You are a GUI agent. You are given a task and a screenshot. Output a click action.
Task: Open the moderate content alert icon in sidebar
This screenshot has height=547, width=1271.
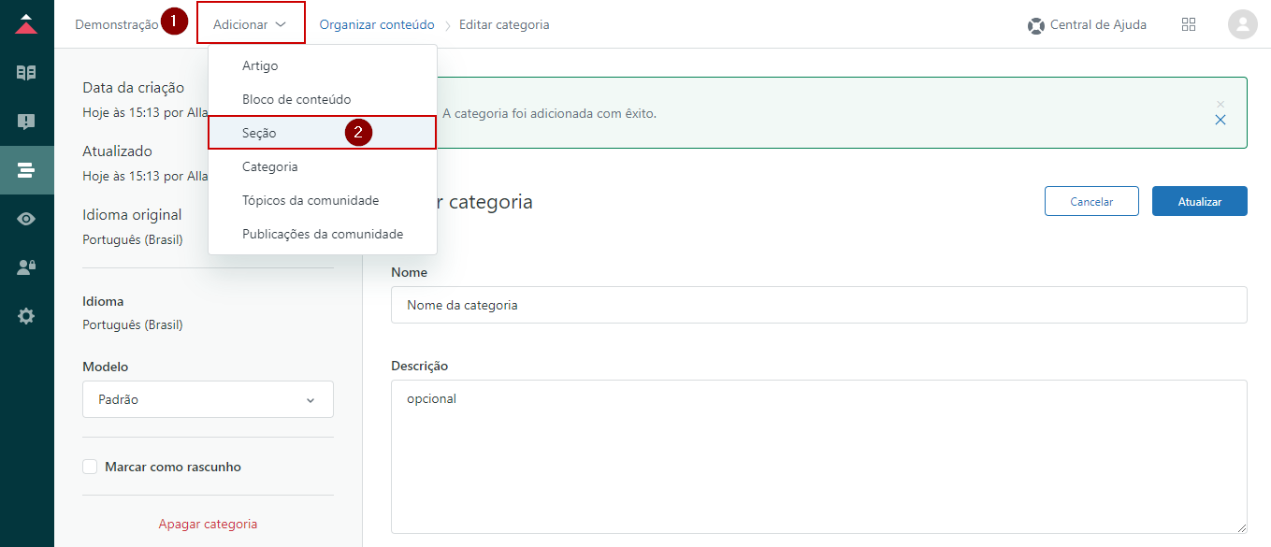pyautogui.click(x=26, y=122)
